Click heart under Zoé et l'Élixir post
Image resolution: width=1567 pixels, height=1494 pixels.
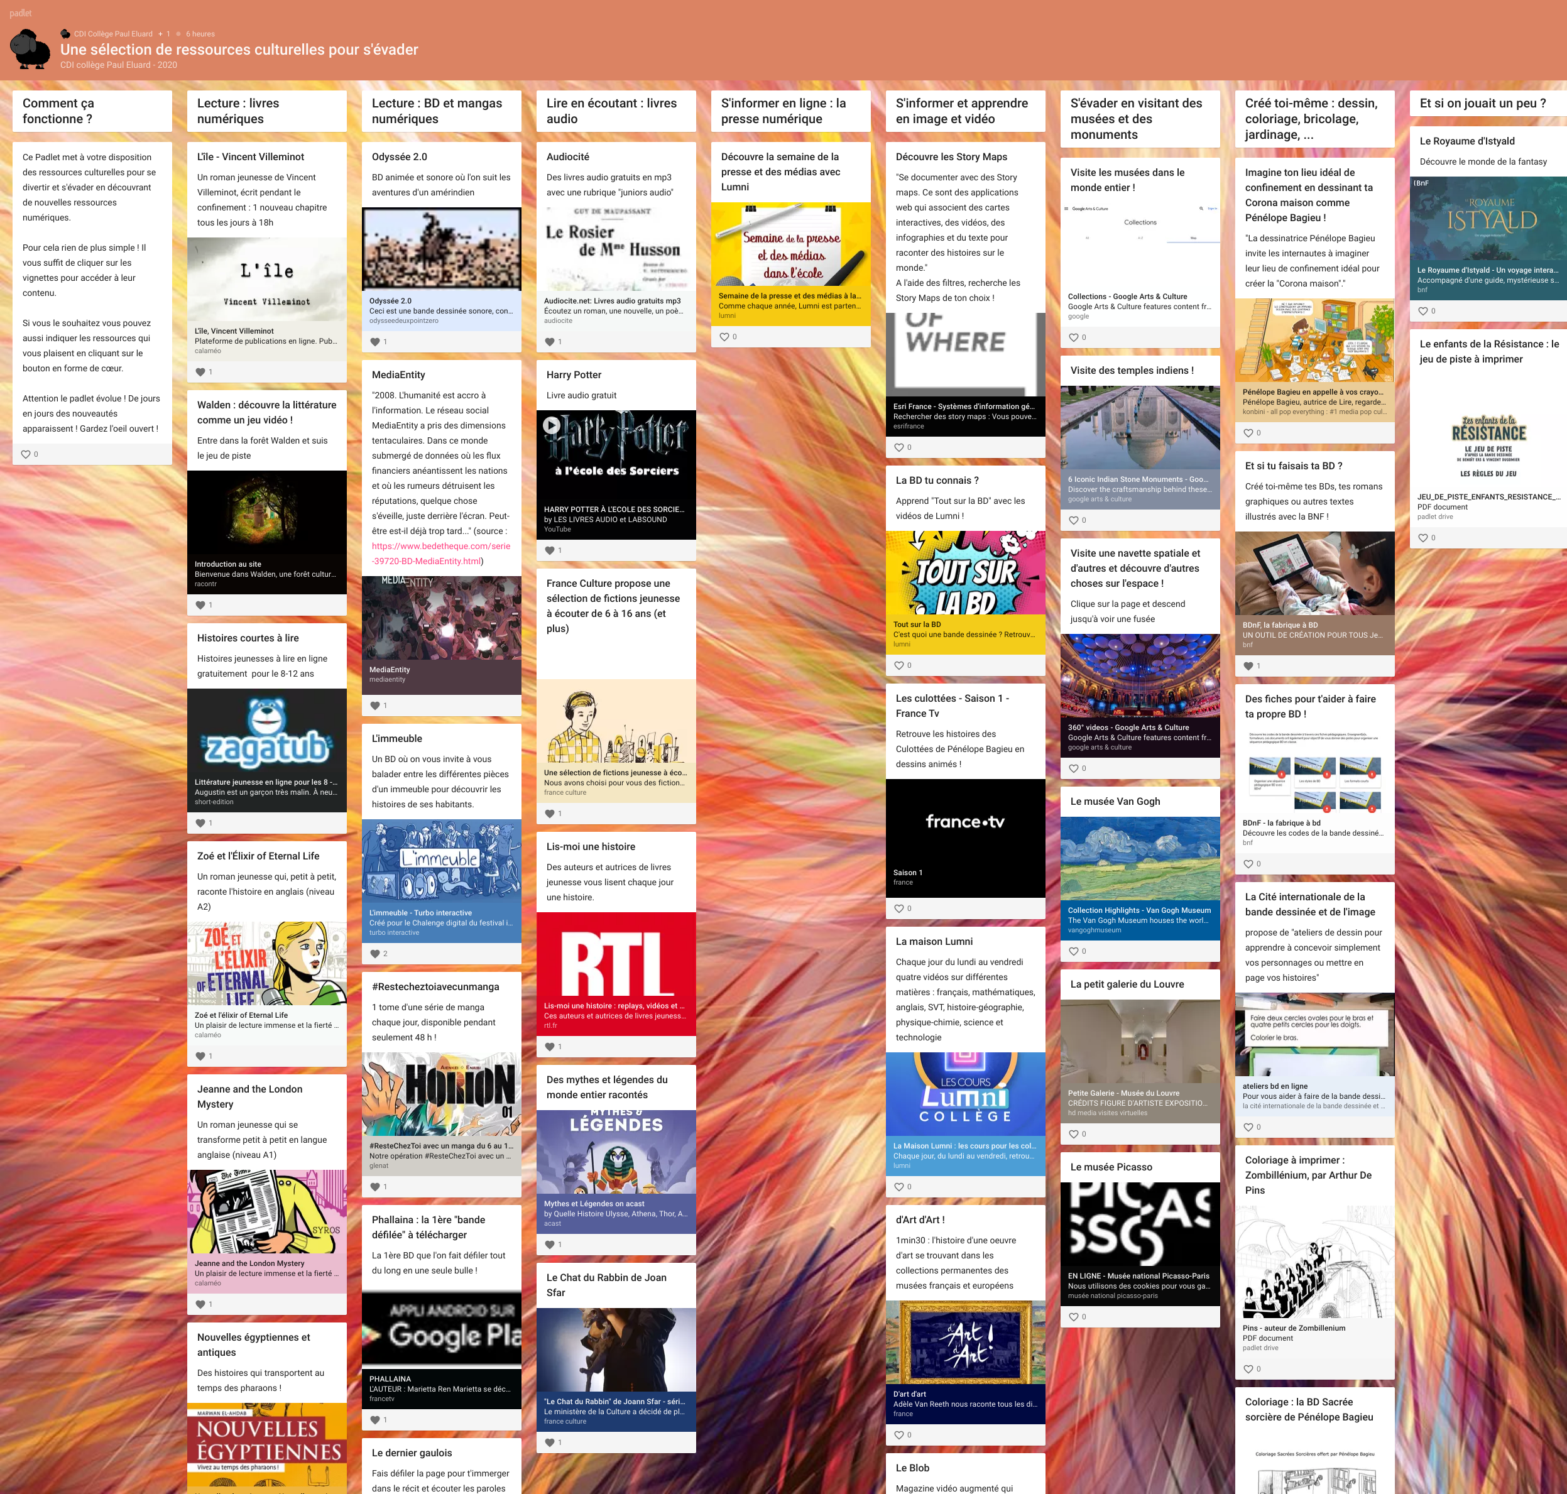(200, 1056)
